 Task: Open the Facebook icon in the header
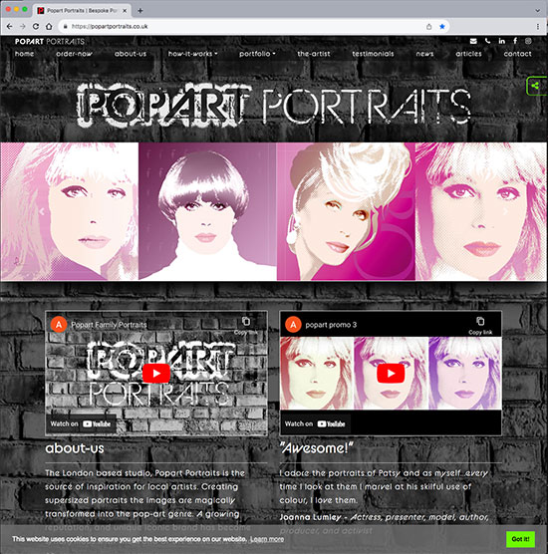[515, 41]
